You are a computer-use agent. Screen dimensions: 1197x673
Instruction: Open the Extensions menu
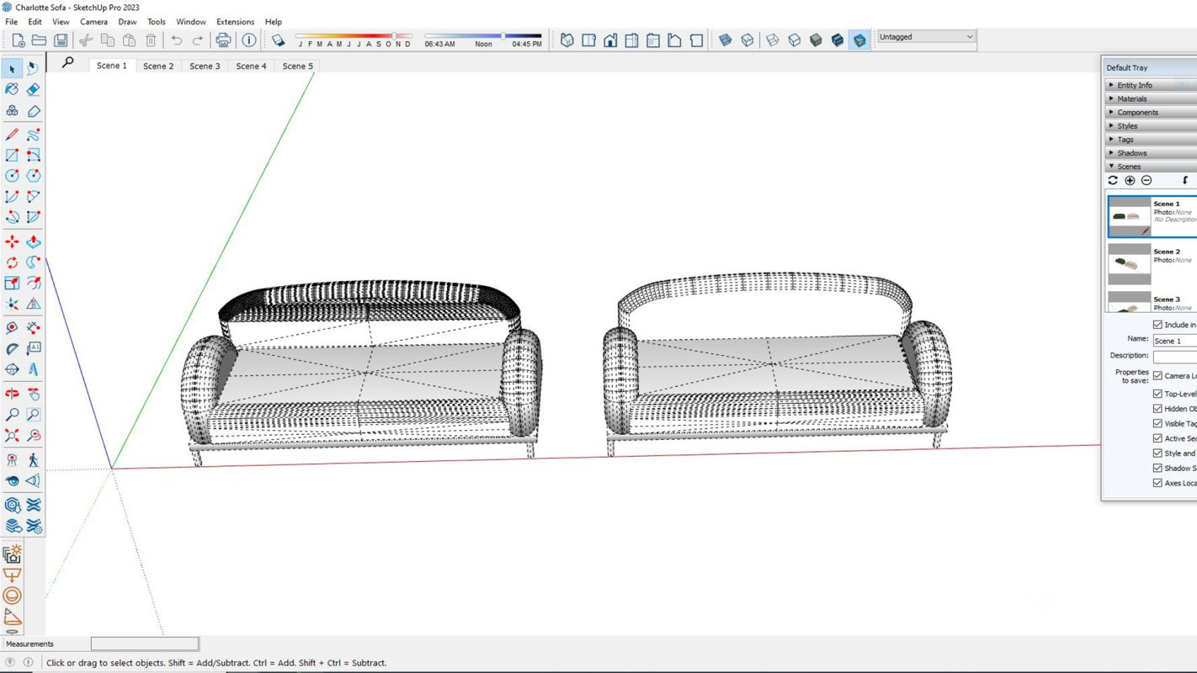(x=235, y=22)
